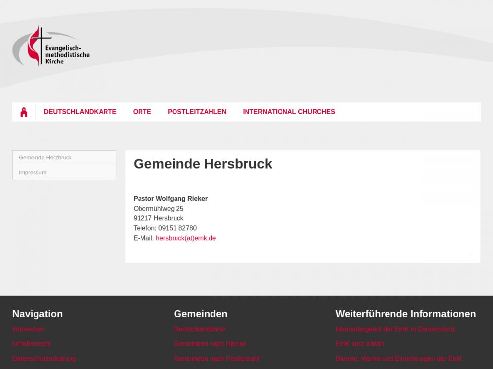This screenshot has height=369, width=493.
Task: Open the POSTLEITZAHLEN menu item
Action: [x=197, y=112]
